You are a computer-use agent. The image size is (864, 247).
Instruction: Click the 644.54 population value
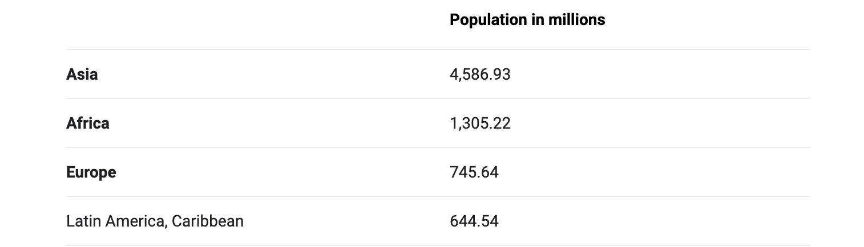pos(474,221)
